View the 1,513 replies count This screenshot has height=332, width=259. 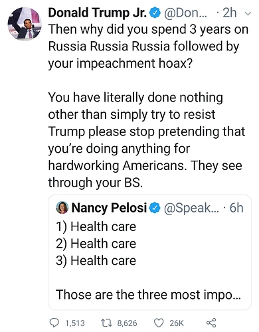pos(75,323)
